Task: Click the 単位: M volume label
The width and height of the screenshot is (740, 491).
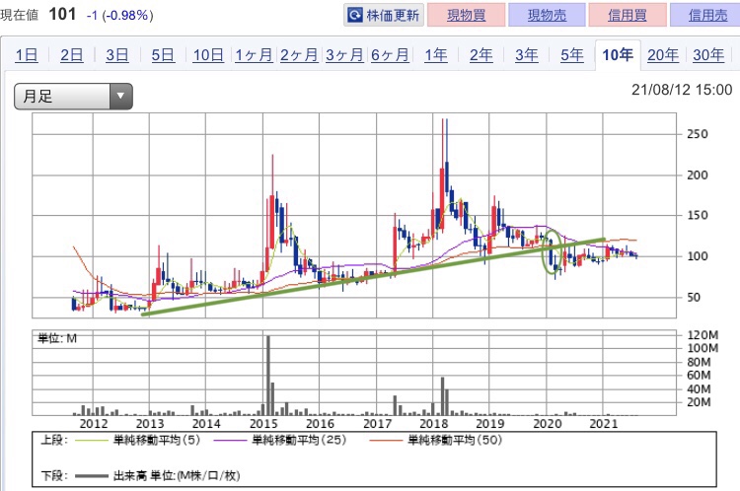Action: (57, 338)
